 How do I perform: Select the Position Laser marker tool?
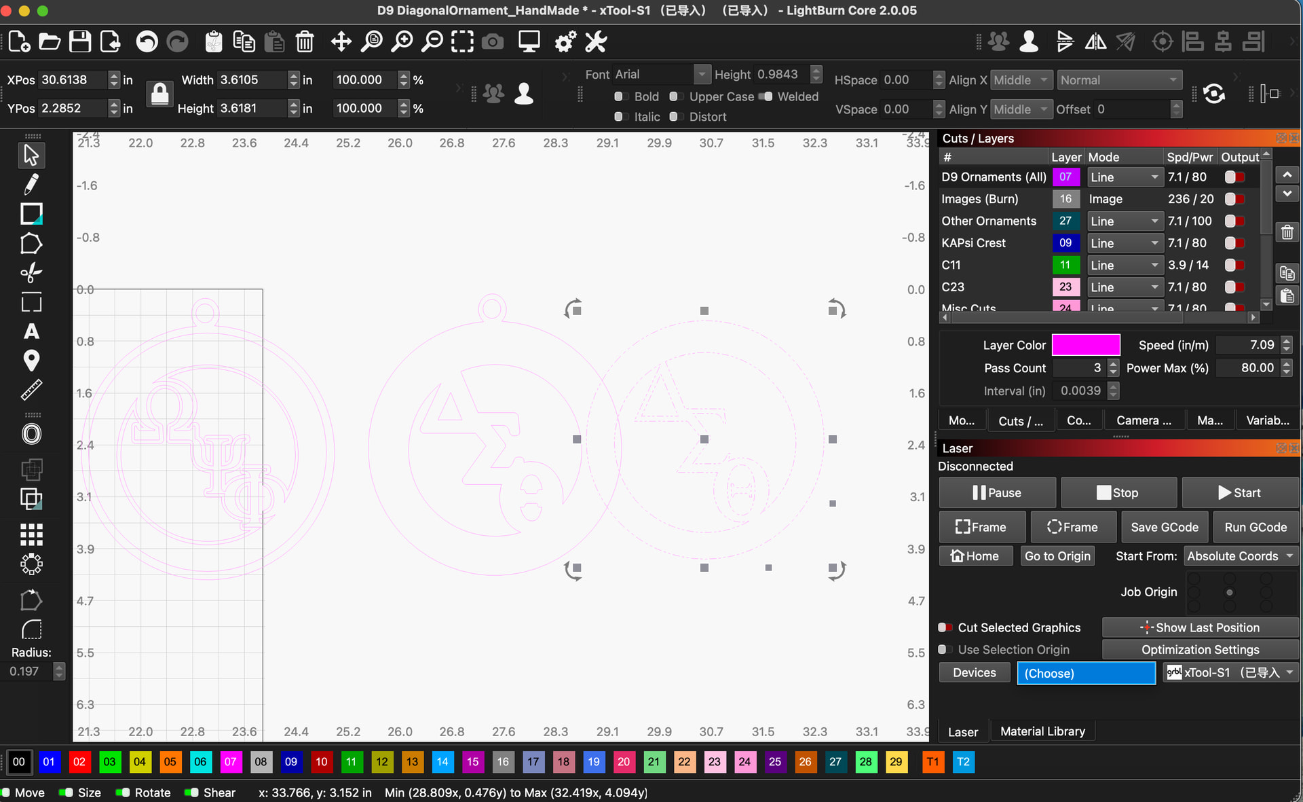point(31,360)
